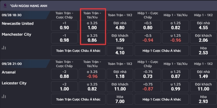Screen dimensions: 217x108
Task: Choose Hòa draw at 4.10
Action: pyautogui.click(x=120, y=50)
